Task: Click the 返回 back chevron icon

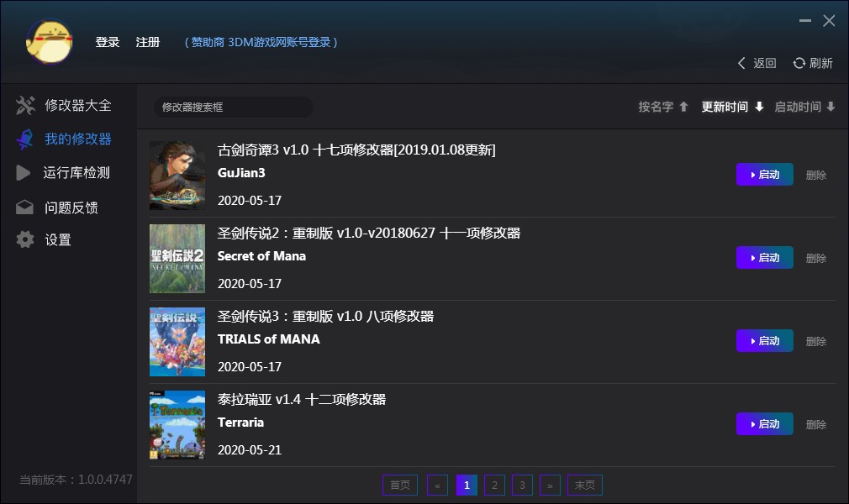Action: coord(741,63)
